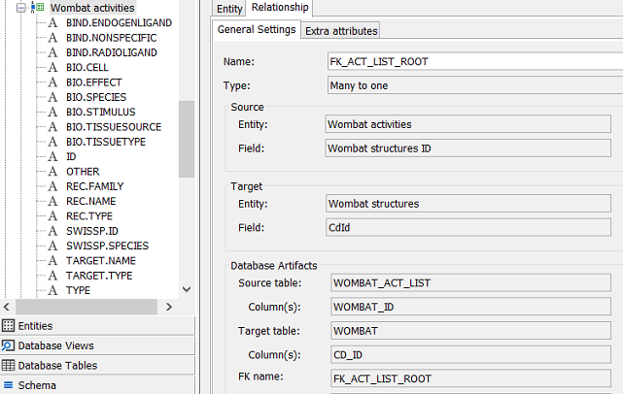Viewport: 623px width, 394px height.
Task: Click the Database Views panel icon
Action: click(9, 345)
